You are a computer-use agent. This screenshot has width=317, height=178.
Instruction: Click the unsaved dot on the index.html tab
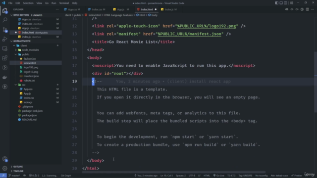[x=156, y=9]
